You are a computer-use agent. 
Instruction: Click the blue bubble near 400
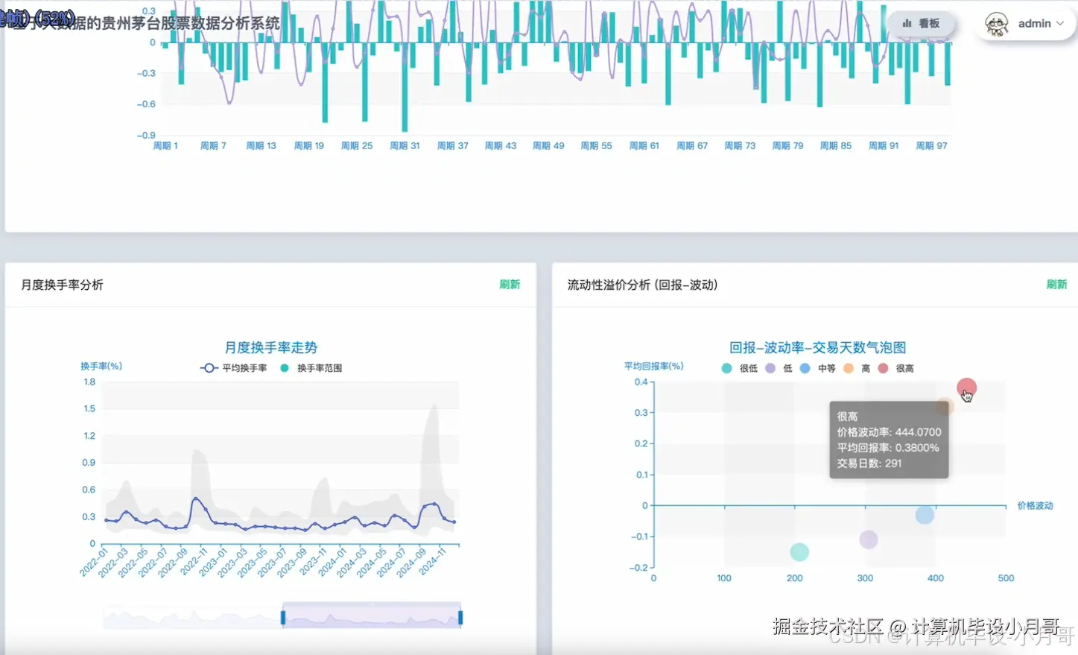pyautogui.click(x=925, y=515)
